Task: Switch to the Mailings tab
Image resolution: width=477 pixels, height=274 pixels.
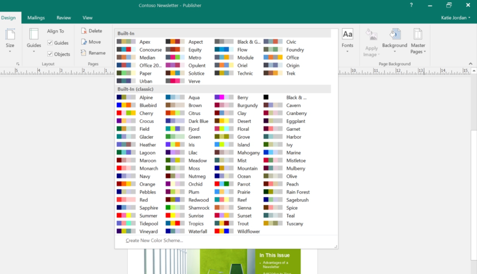Action: pos(36,18)
